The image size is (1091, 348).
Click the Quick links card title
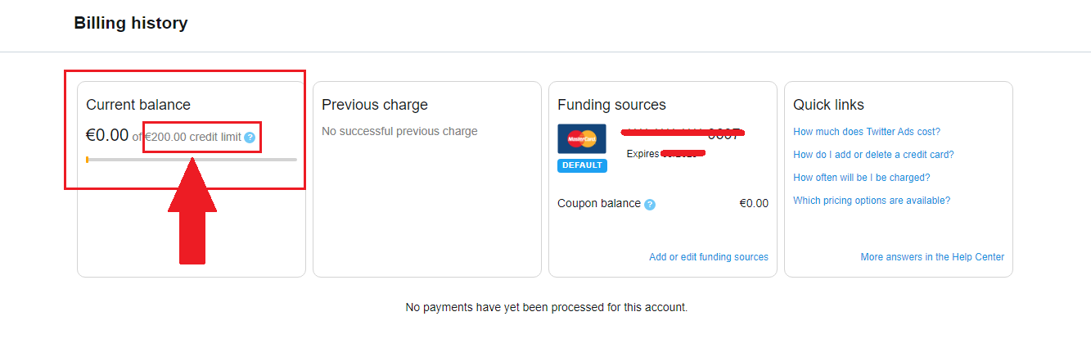click(x=828, y=105)
